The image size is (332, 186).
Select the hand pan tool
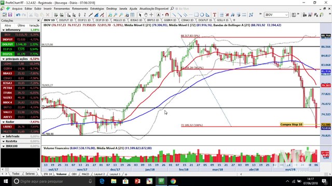point(146,15)
